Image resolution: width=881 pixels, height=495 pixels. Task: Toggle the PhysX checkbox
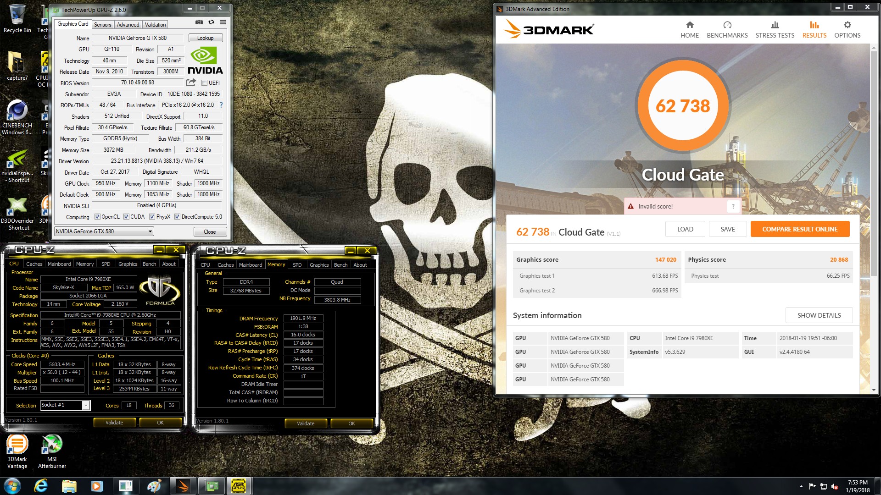coord(152,217)
